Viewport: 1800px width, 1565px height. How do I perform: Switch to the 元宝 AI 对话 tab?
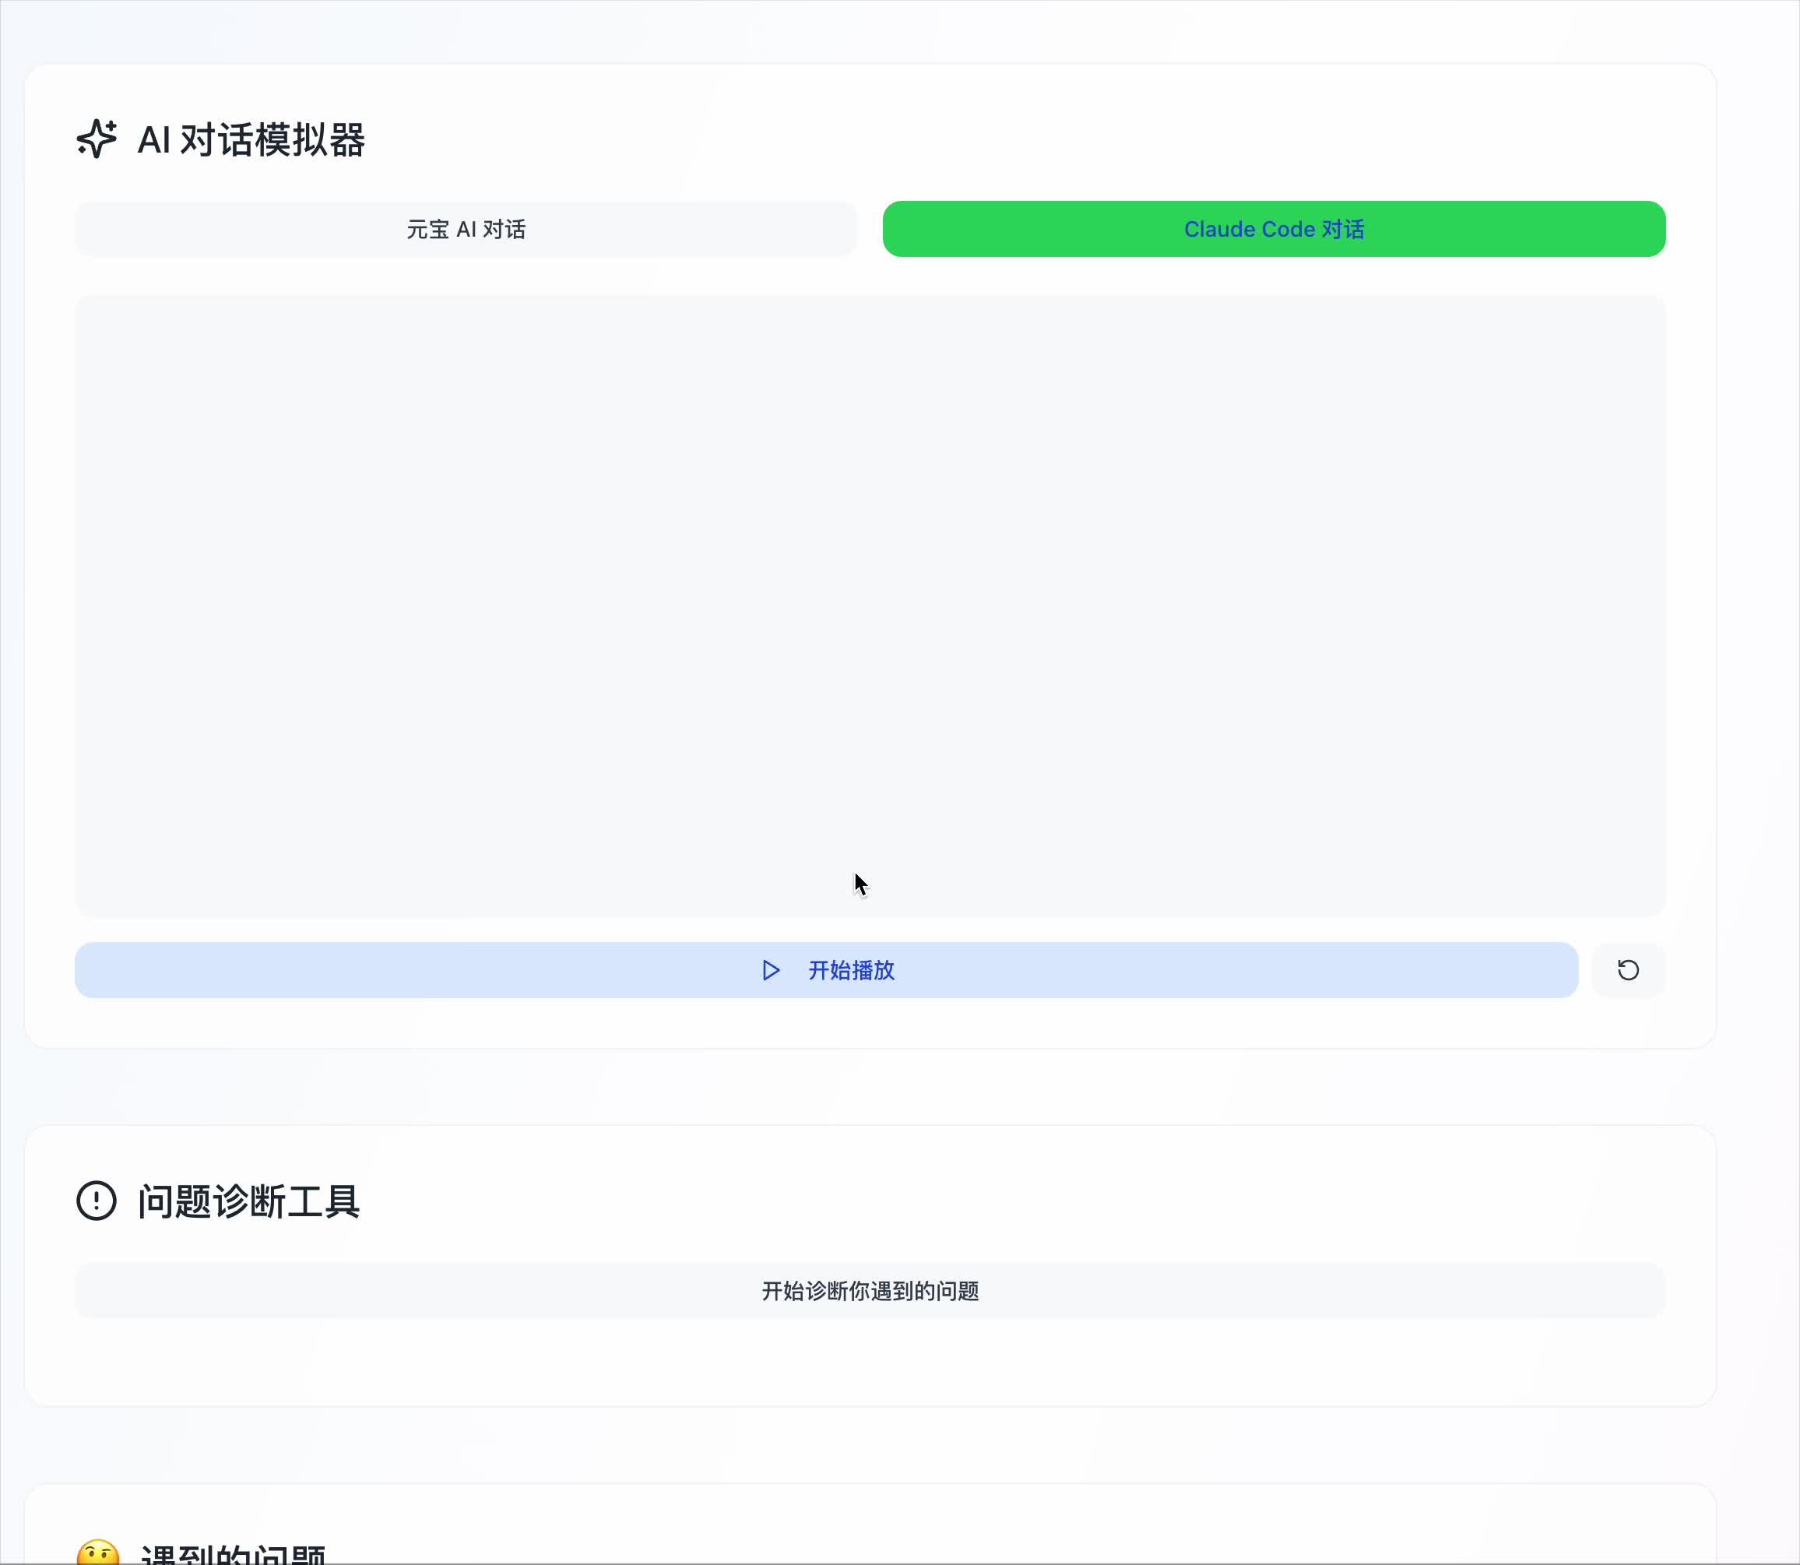point(466,229)
